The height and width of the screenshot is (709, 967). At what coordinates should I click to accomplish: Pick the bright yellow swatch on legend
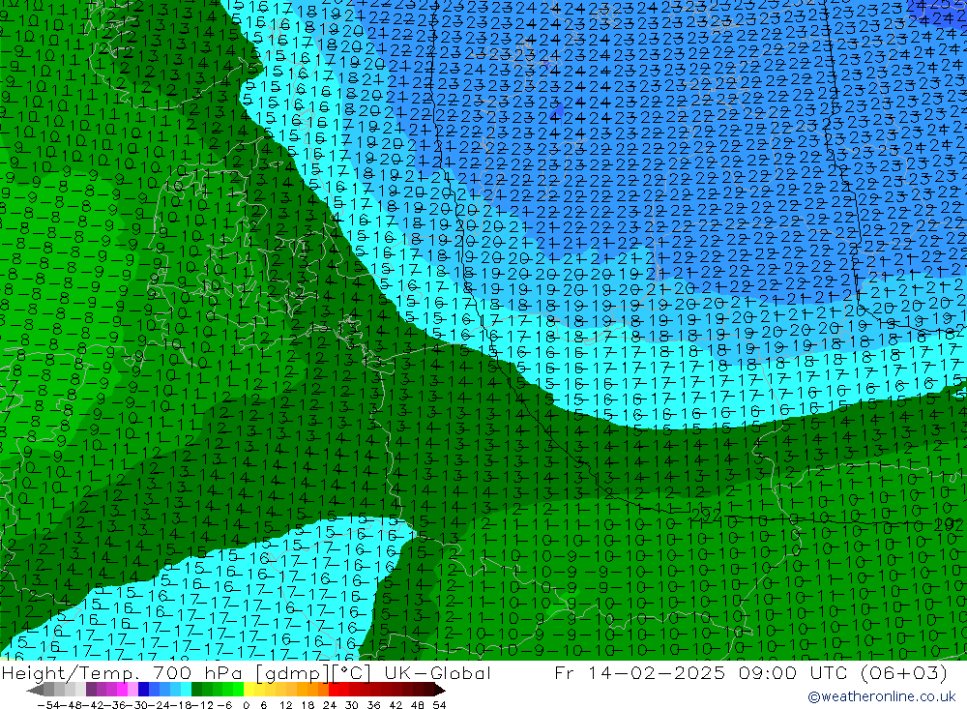click(x=249, y=690)
